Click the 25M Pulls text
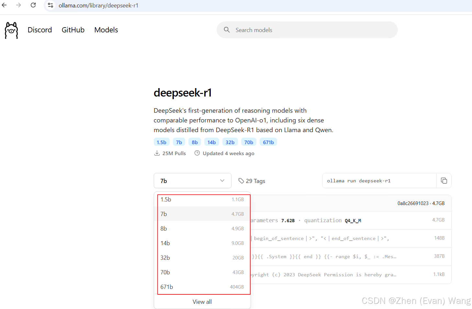Image resolution: width=472 pixels, height=309 pixels. point(174,153)
